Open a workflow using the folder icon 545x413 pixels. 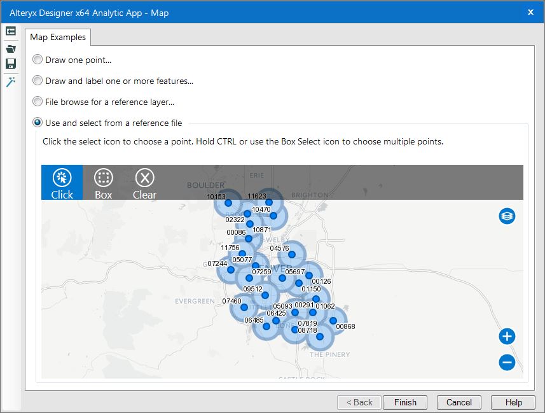pos(10,48)
